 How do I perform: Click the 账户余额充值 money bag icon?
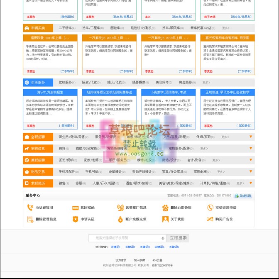(x=120, y=219)
